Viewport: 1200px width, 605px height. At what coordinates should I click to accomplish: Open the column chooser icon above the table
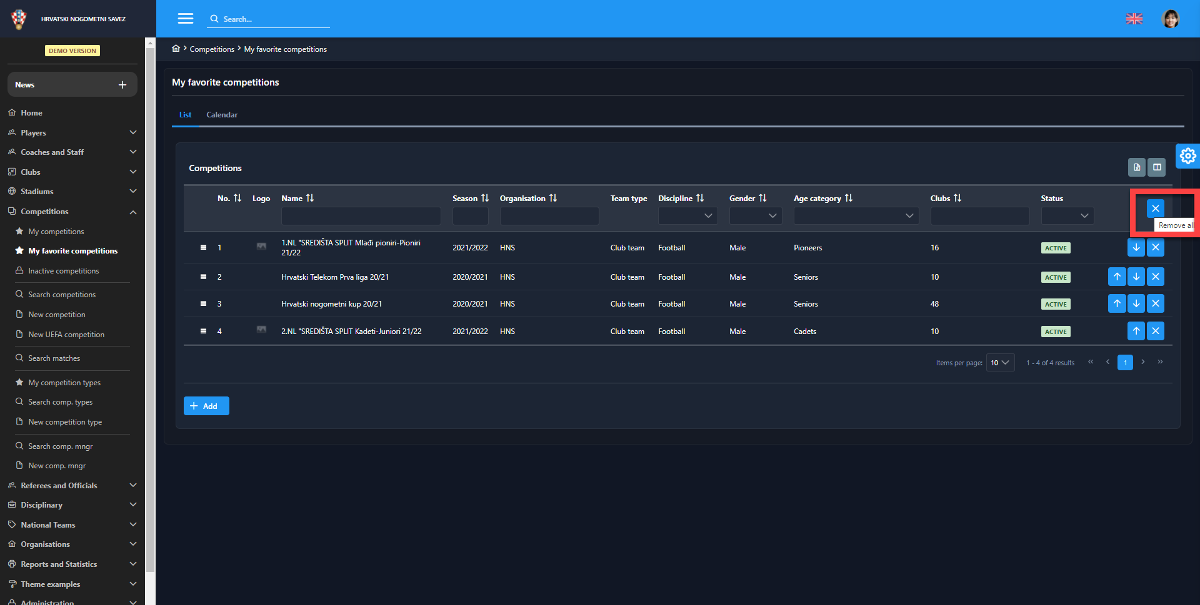pos(1157,167)
